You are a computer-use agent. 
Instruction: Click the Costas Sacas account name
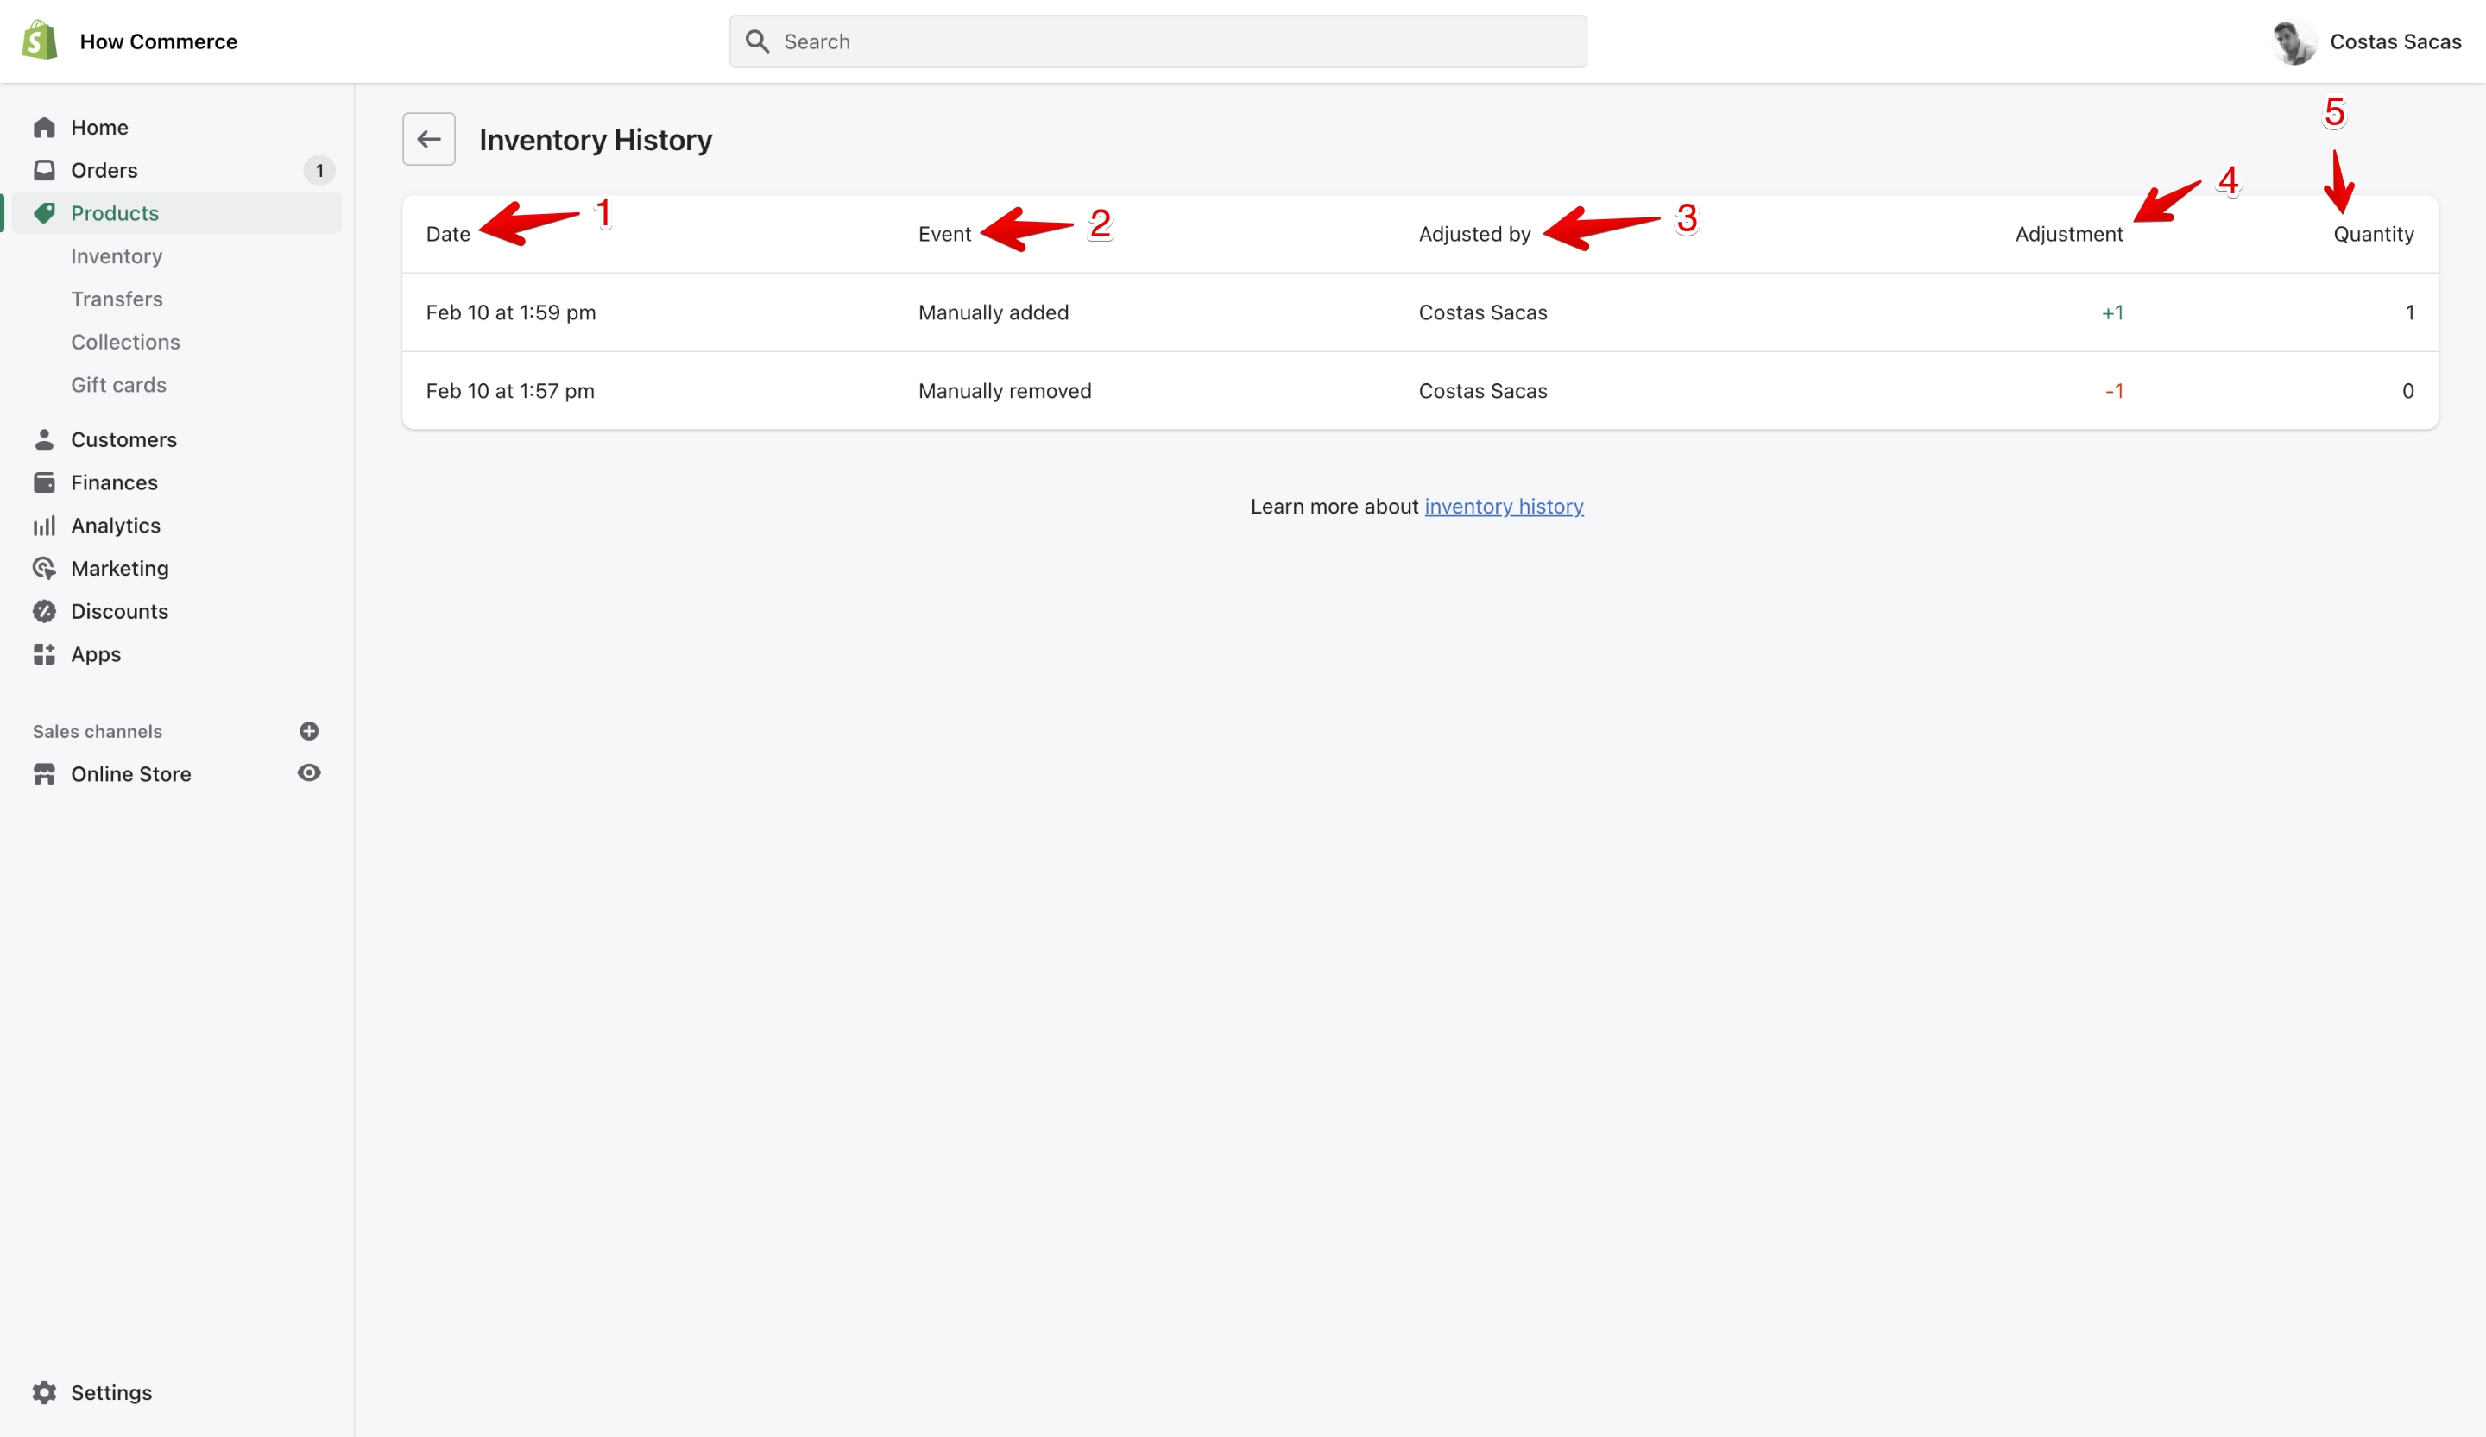pyautogui.click(x=2395, y=41)
